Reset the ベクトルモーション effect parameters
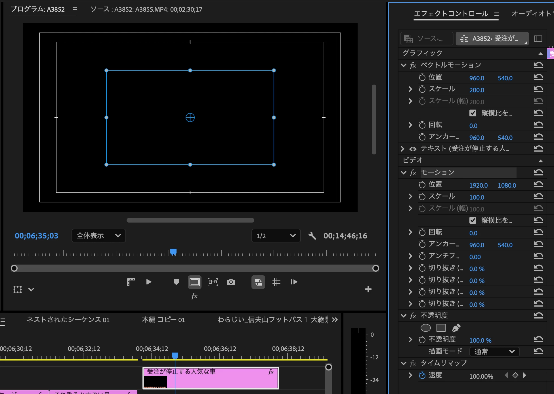554x394 pixels. tap(538, 65)
